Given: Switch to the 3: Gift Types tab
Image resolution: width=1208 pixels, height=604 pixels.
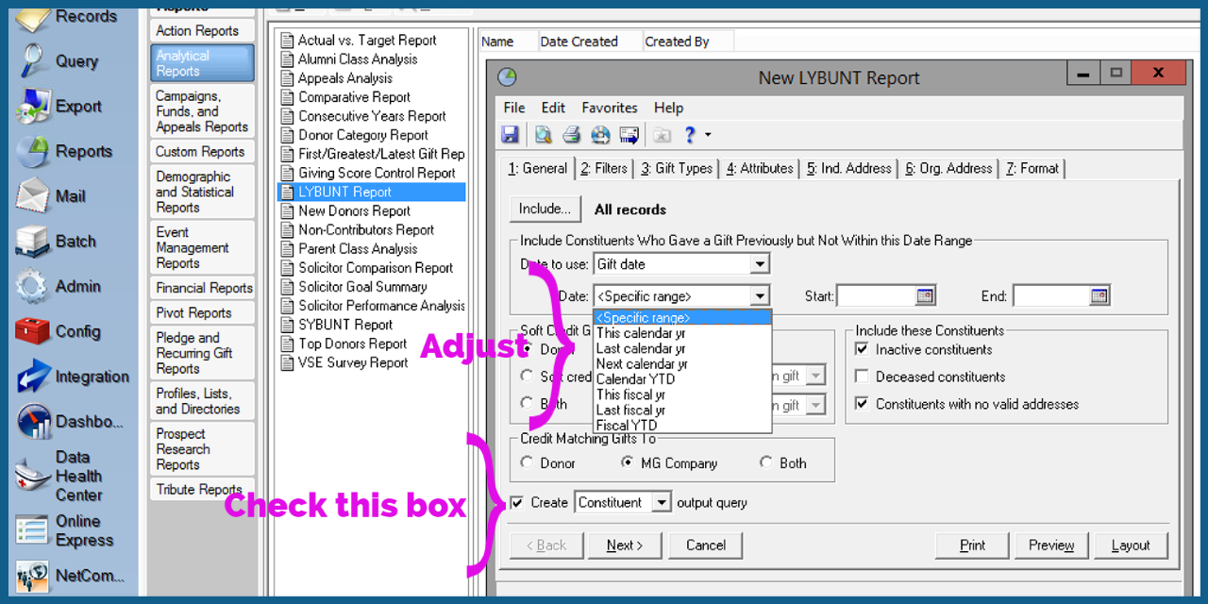Looking at the screenshot, I should (x=677, y=169).
